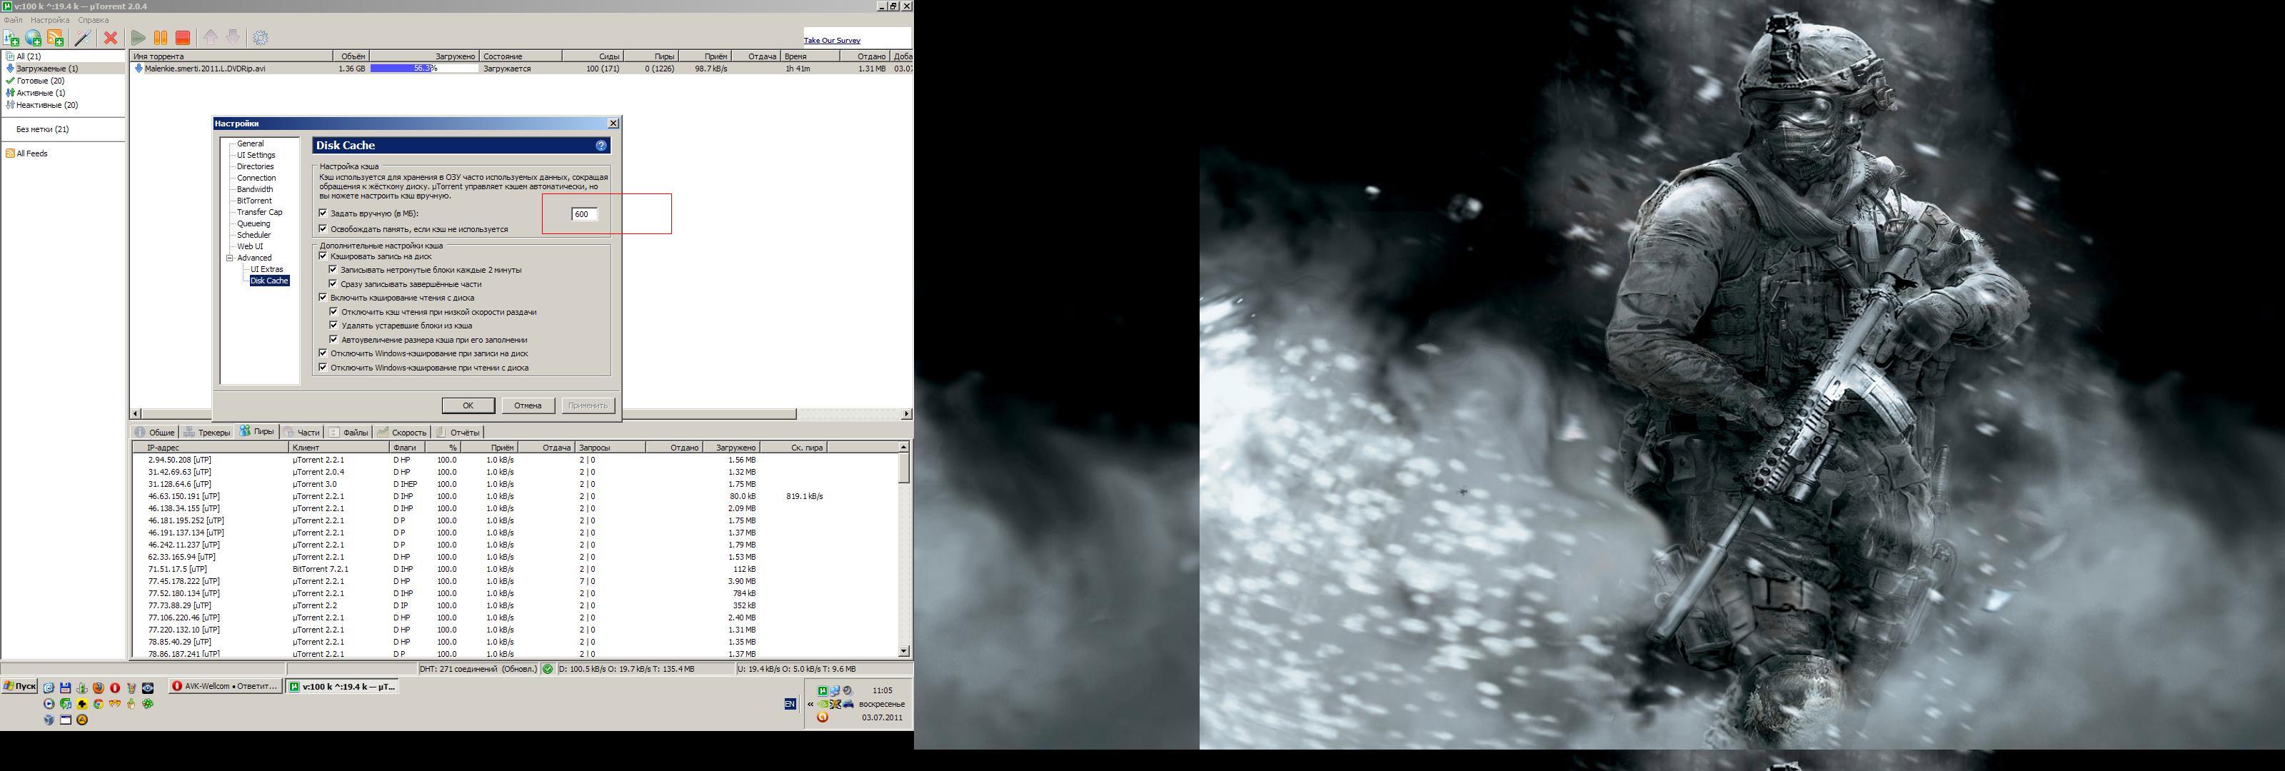
Task: Open All Feeds in the sidebar
Action: pos(32,153)
